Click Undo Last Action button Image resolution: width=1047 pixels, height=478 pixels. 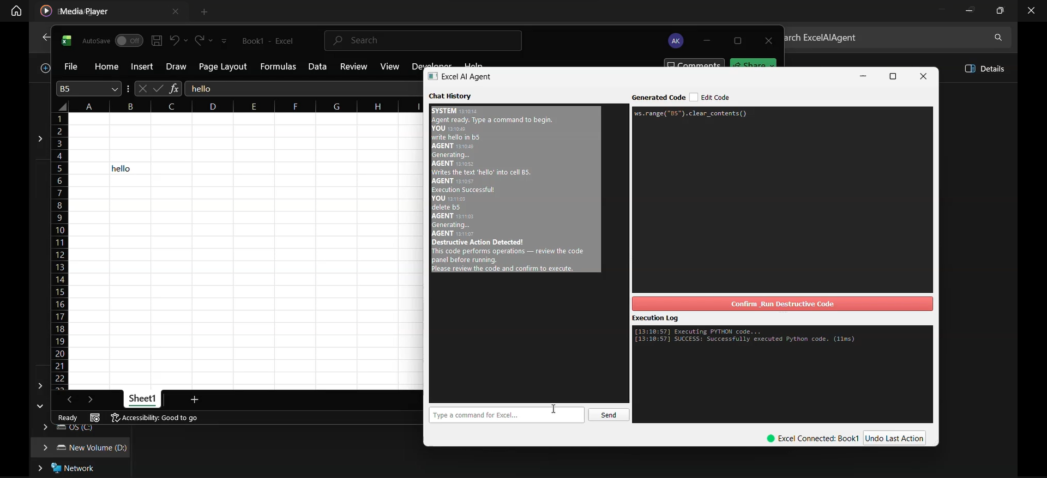click(x=894, y=438)
